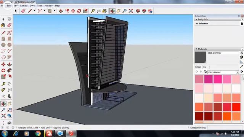Open the Arc tool dropdown arrow
This screenshot has height=137, width=244.
pyautogui.click(x=44, y=11)
